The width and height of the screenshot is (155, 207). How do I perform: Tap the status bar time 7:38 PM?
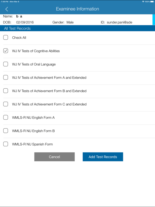click(x=5, y=2)
